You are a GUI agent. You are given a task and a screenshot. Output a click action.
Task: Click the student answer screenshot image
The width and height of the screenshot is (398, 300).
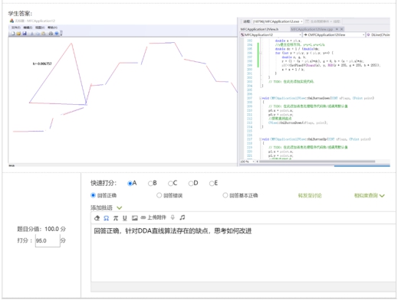click(x=199, y=92)
